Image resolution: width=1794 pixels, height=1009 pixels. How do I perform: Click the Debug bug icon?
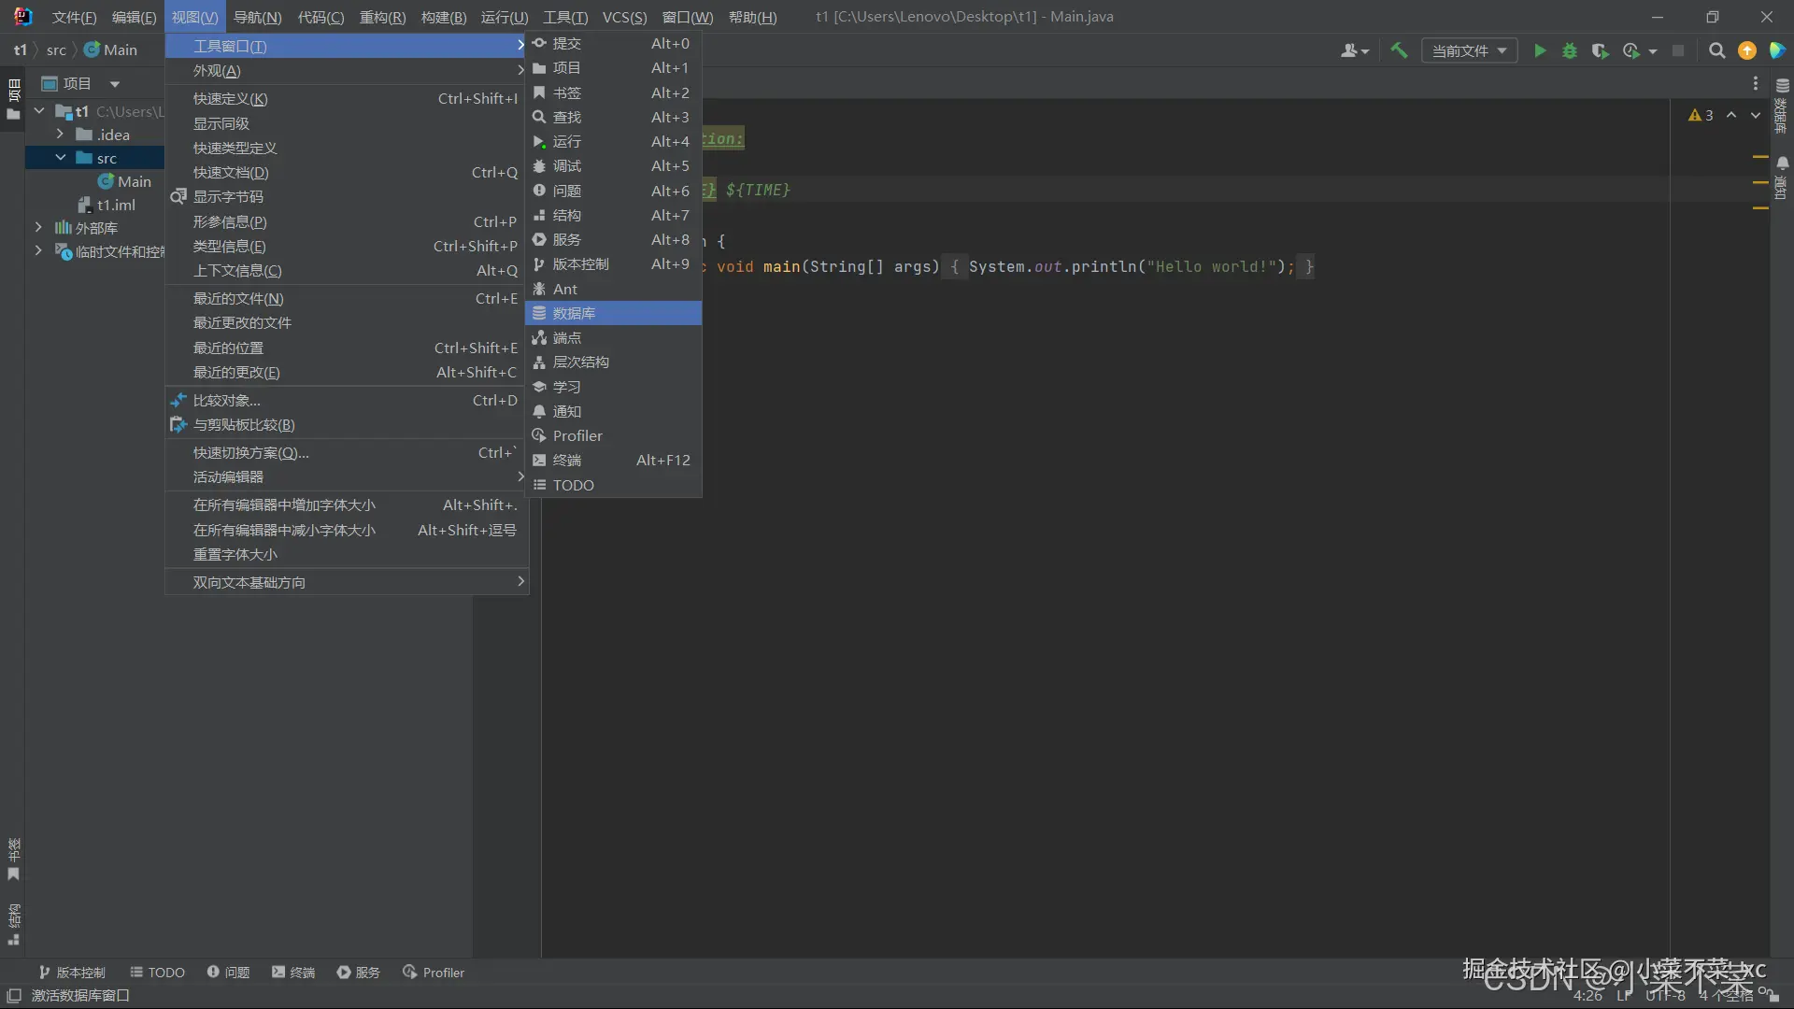click(x=1570, y=50)
